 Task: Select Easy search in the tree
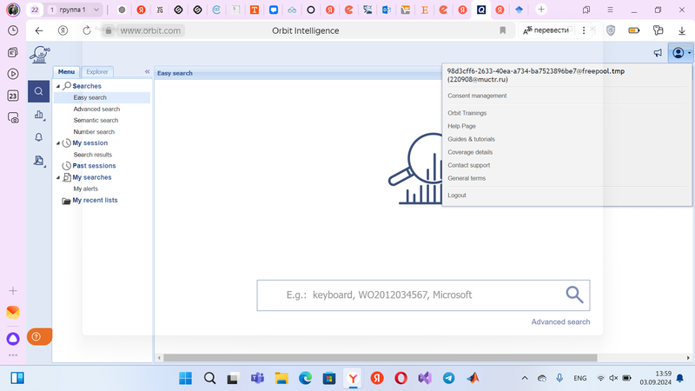tap(90, 97)
